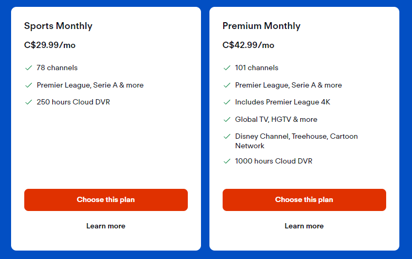Image resolution: width=412 pixels, height=259 pixels.
Task: Click the Premium Monthly heading
Action: pyautogui.click(x=261, y=26)
